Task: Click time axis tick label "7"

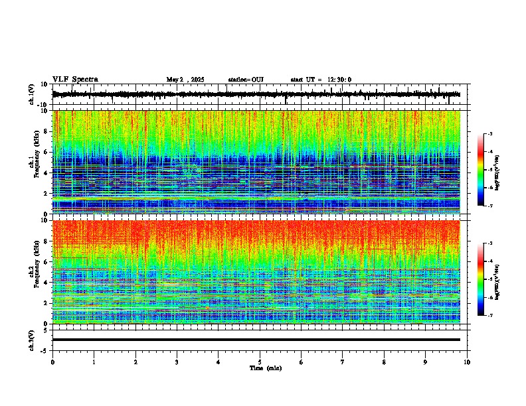Action: pyautogui.click(x=343, y=362)
